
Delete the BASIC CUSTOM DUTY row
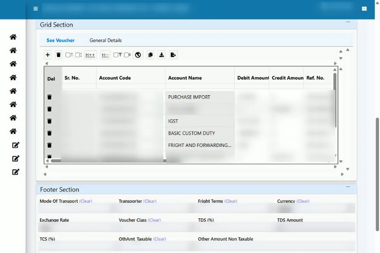[x=49, y=133]
